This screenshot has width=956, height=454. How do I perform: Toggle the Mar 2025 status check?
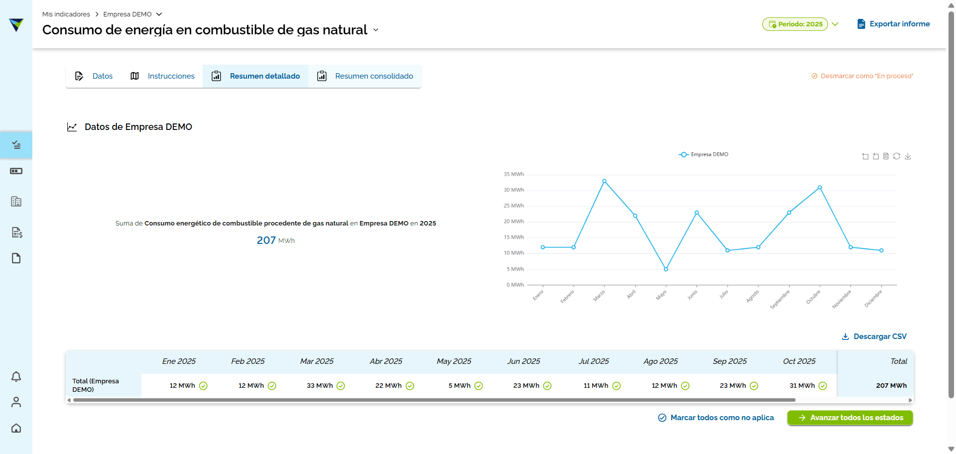tap(341, 386)
